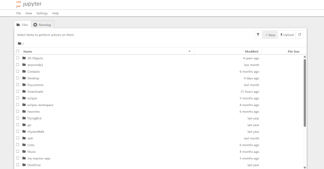324x169 pixels.
Task: Select the Music row checkbox
Action: (x=18, y=151)
